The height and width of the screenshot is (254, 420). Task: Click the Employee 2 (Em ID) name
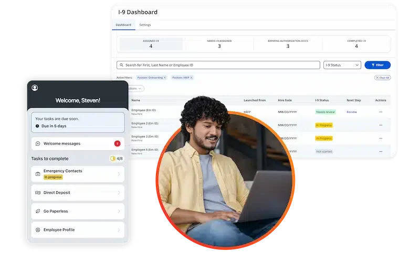[145, 124]
